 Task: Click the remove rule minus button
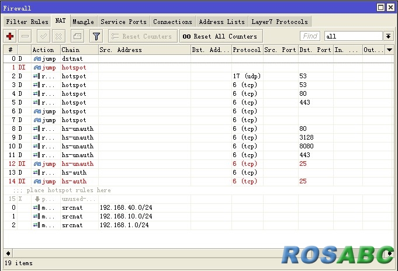tap(25, 36)
